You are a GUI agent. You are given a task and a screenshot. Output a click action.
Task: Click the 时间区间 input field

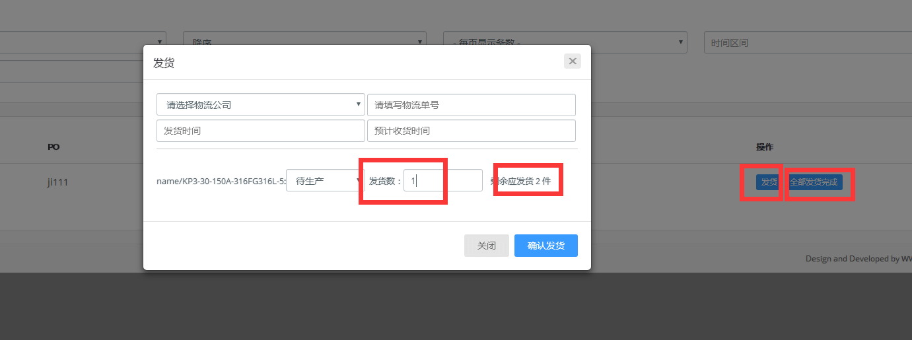pos(808,42)
